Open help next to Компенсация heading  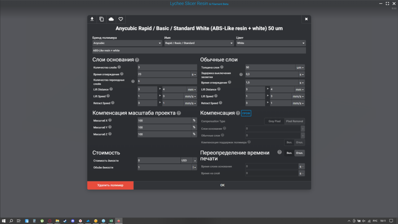pyautogui.click(x=238, y=113)
